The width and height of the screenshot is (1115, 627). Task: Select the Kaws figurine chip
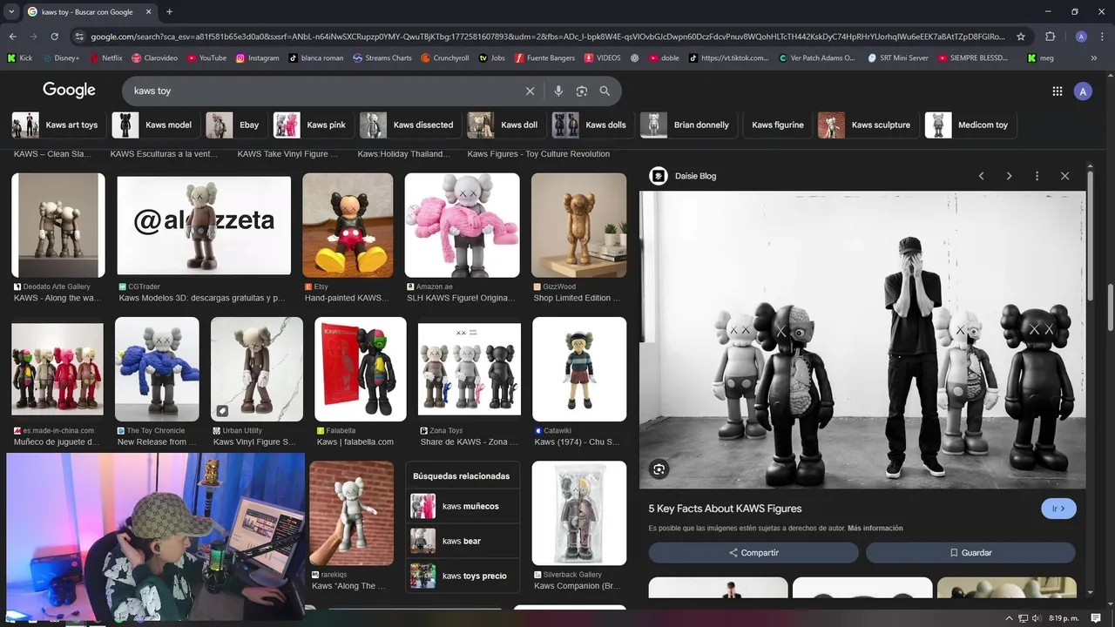coord(777,125)
